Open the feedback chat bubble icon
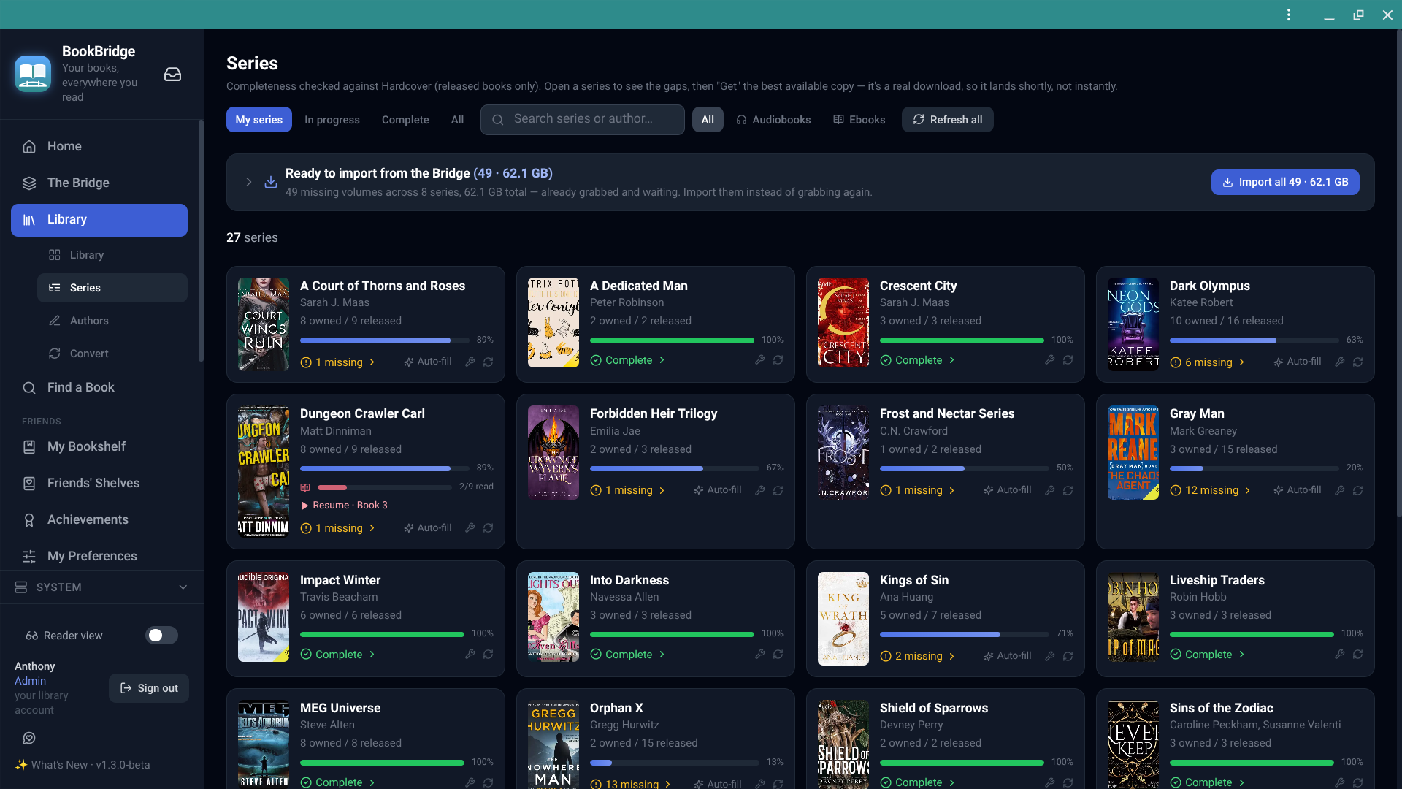This screenshot has width=1402, height=789. click(x=29, y=739)
